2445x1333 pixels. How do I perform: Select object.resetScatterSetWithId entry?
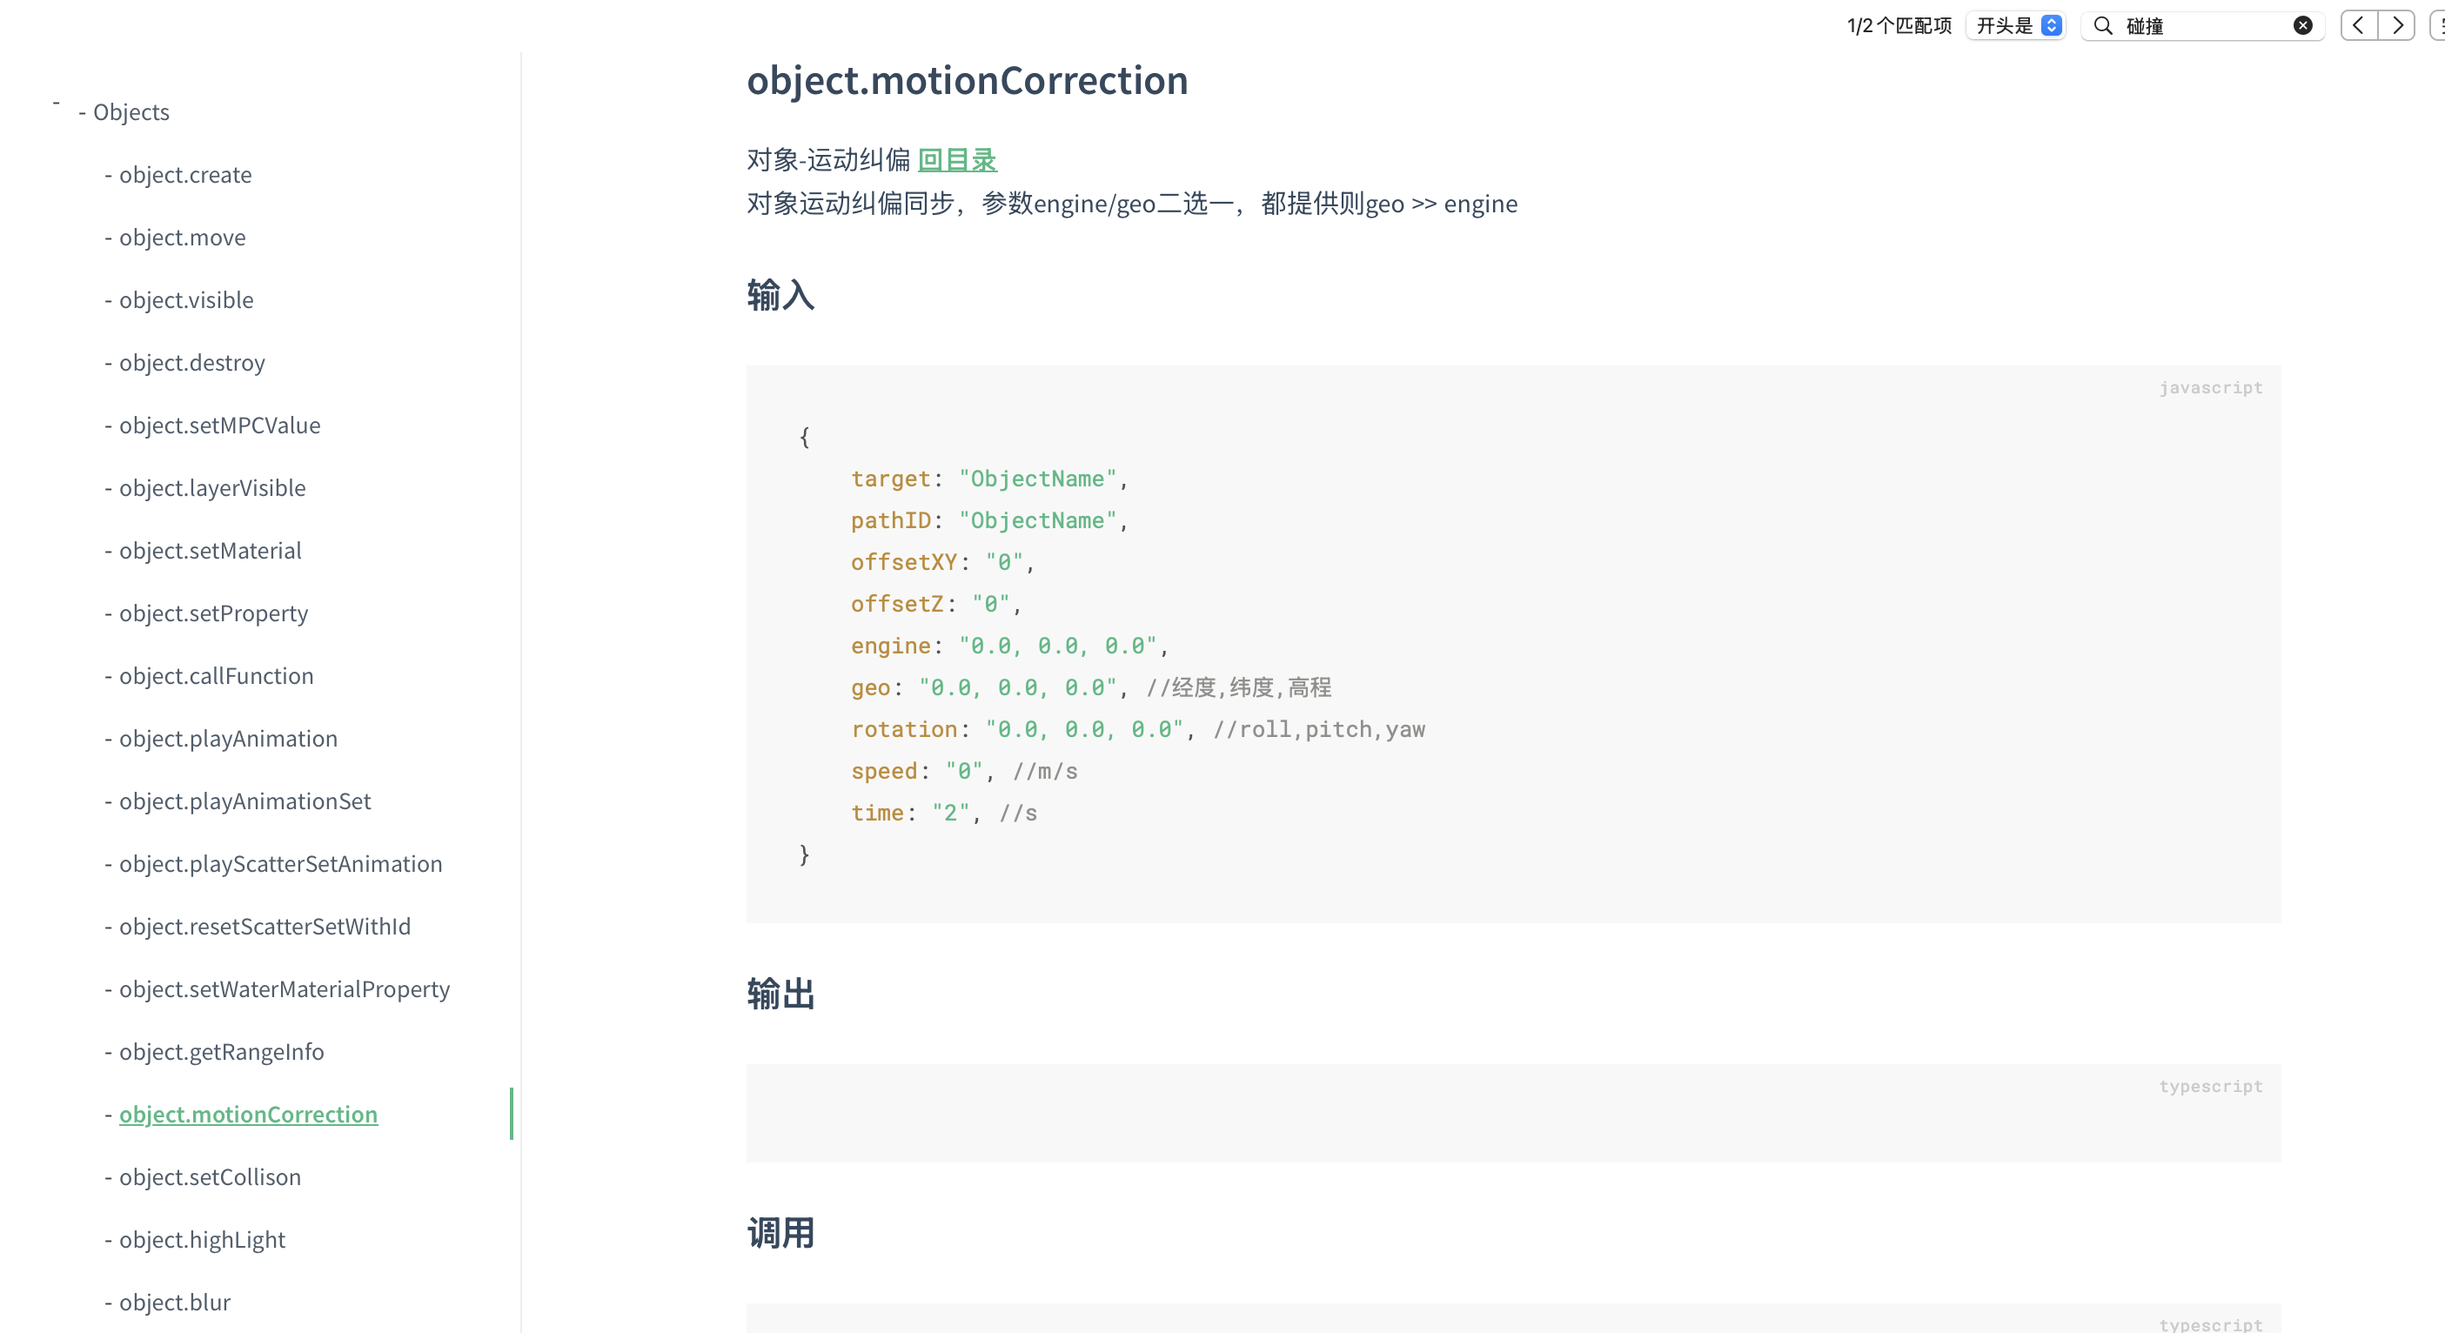[x=265, y=927]
